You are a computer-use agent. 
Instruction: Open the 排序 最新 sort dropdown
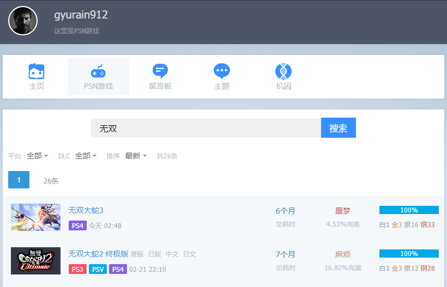pos(136,156)
